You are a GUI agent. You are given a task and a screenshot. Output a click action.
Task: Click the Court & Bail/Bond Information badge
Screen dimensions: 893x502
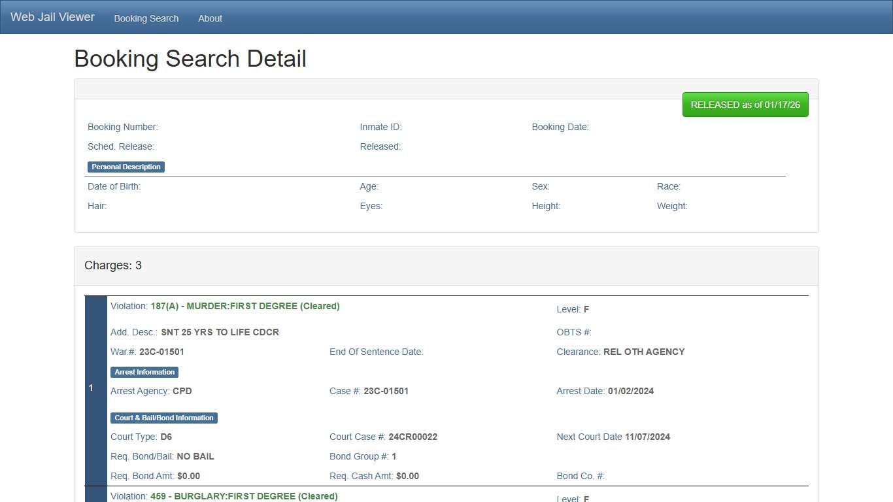tap(163, 418)
